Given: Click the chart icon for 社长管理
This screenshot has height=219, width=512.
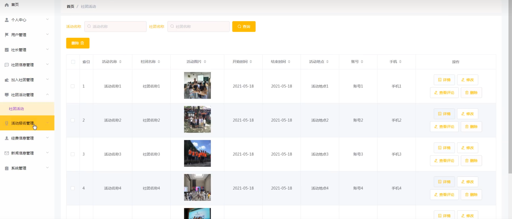Looking at the screenshot, I should click(7, 50).
